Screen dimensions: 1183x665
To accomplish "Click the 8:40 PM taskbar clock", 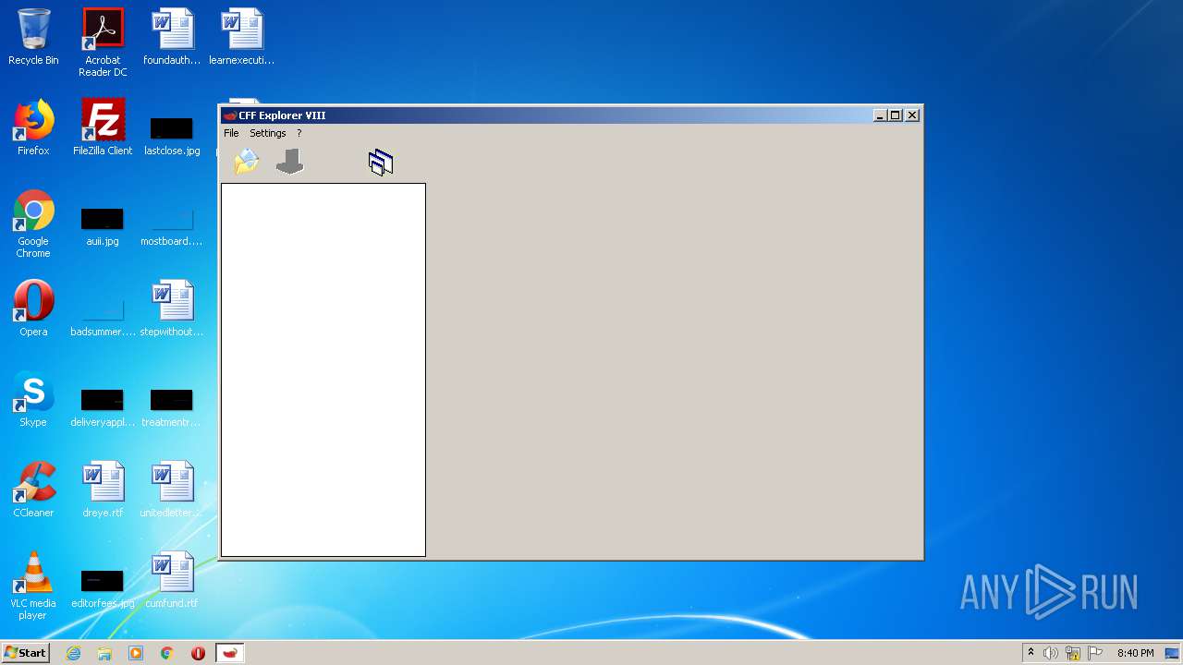I will pyautogui.click(x=1135, y=653).
